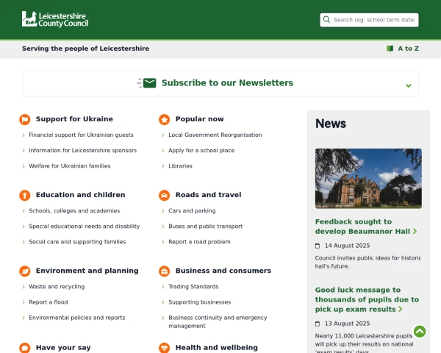Viewport: 441px width, 353px height.
Task: Expand the Subscribe to our Newsletters panel
Action: pyautogui.click(x=220, y=83)
